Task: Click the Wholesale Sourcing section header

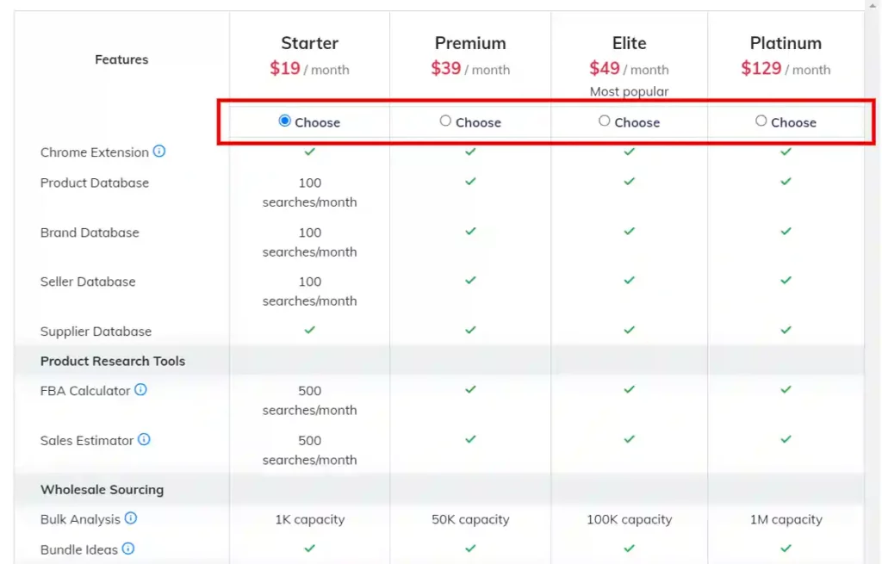Action: [x=102, y=489]
